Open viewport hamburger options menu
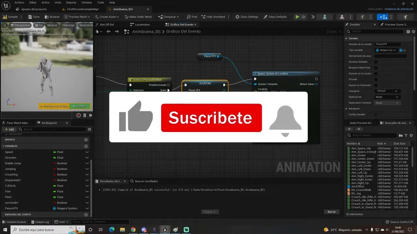Image resolution: width=417 pixels, height=234 pixels. click(4, 25)
